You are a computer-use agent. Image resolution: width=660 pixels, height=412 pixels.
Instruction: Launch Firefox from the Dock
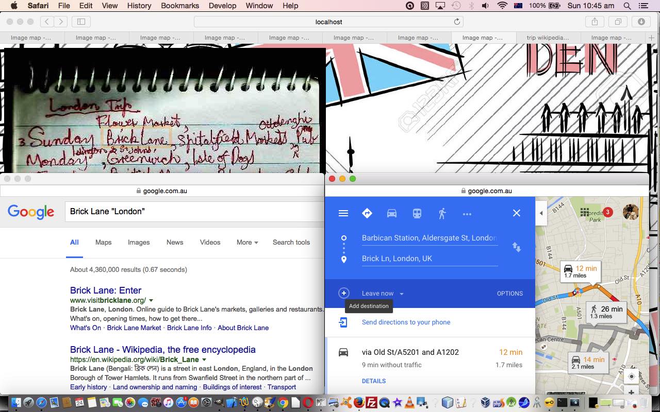[359, 402]
